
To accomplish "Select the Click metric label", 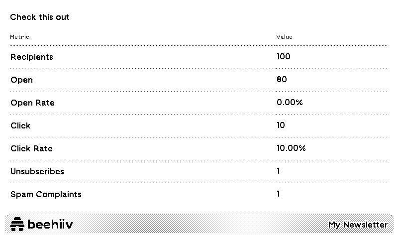I will click(20, 126).
